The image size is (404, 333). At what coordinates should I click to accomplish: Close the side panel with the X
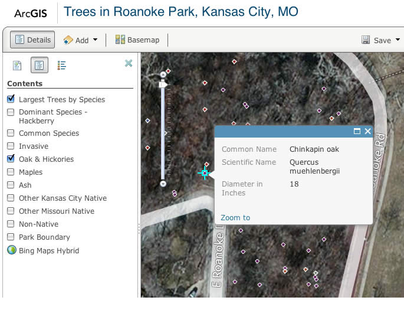pos(129,63)
